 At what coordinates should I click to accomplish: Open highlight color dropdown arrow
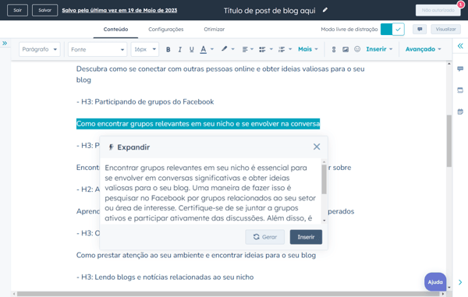click(x=233, y=49)
